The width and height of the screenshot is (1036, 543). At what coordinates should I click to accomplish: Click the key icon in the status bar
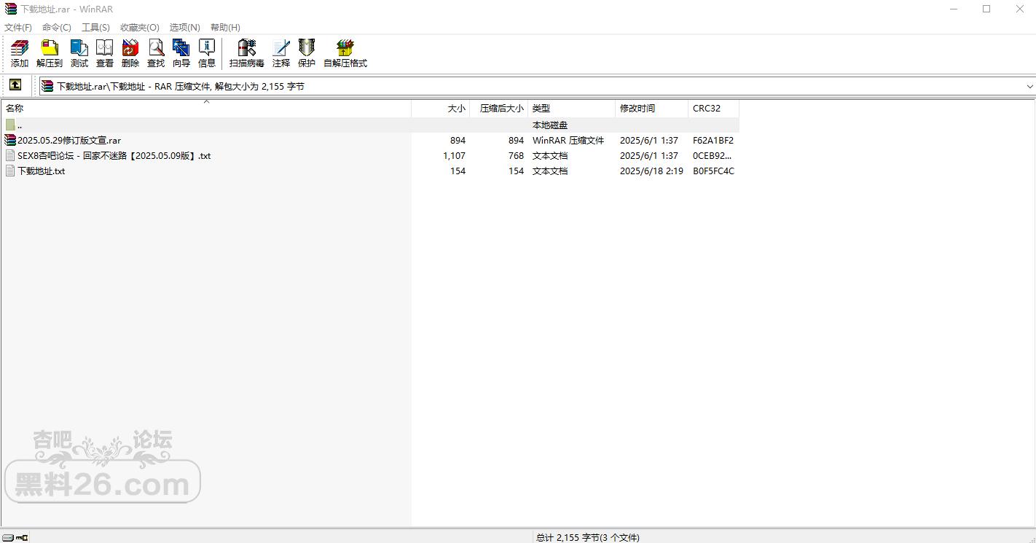coord(21,538)
